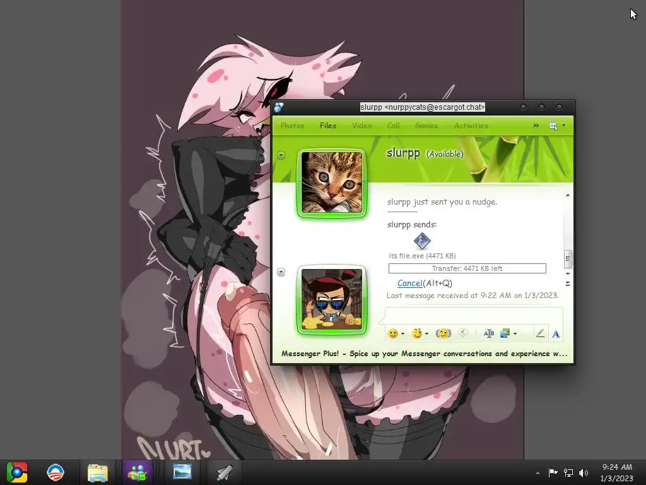Open File Explorer from the taskbar

tap(98, 472)
